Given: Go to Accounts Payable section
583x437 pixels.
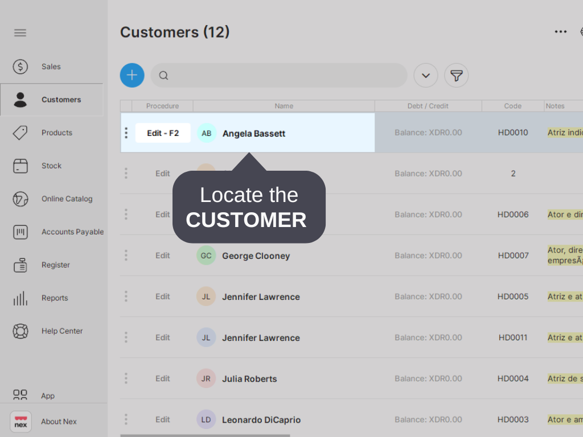Looking at the screenshot, I should (x=72, y=232).
